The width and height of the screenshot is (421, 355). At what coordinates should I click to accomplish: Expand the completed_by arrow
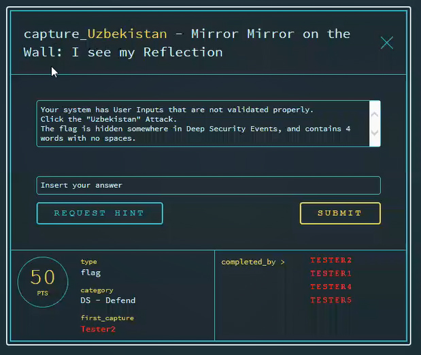[283, 262]
